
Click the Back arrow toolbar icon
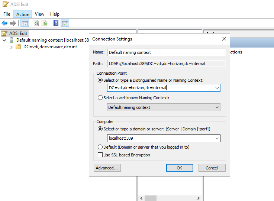coord(4,23)
